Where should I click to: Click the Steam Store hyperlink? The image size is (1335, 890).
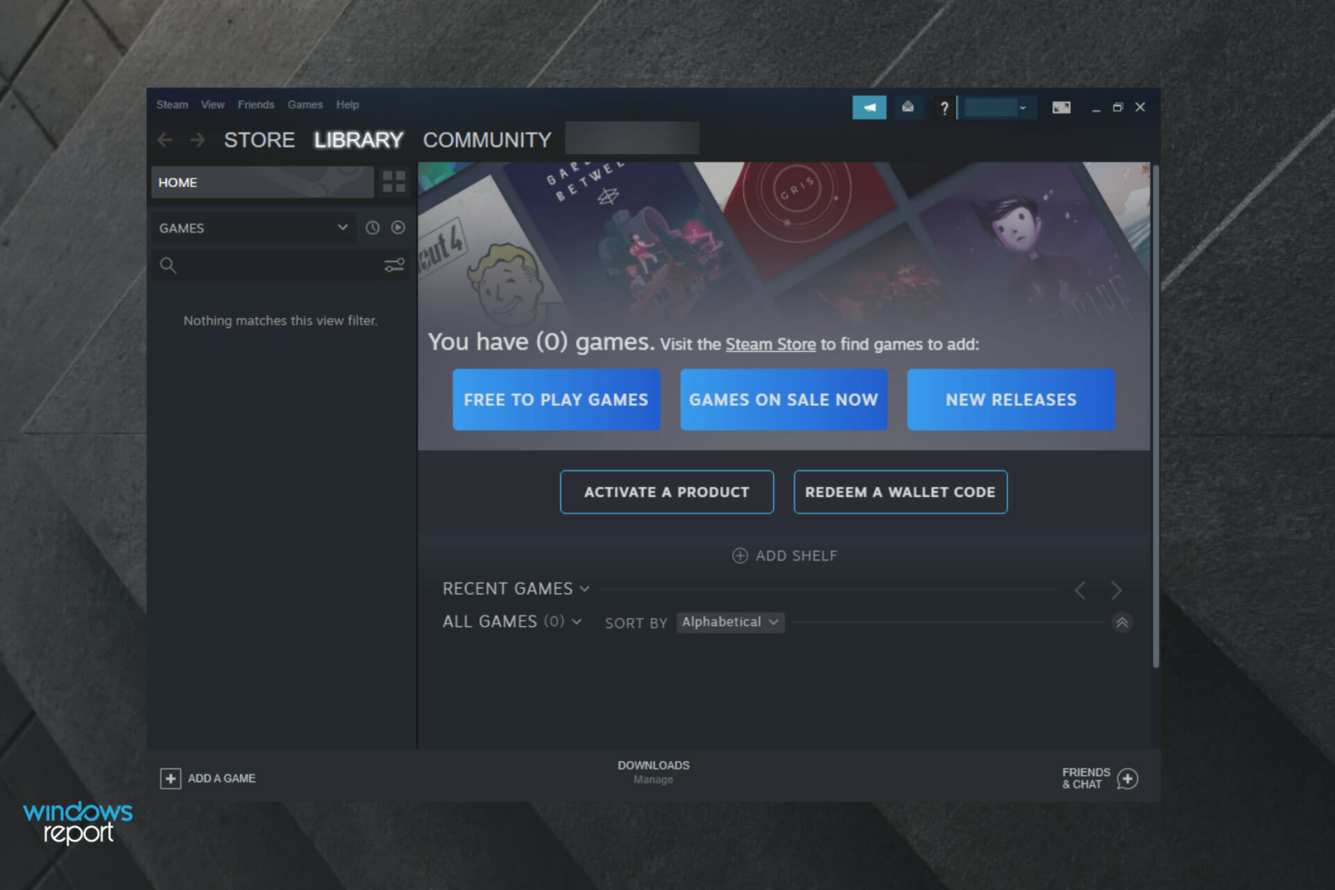point(770,343)
